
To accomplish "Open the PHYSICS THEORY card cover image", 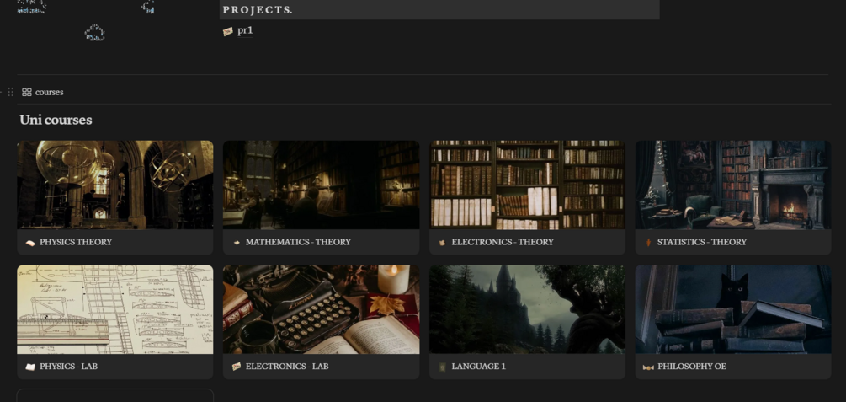I will click(115, 185).
